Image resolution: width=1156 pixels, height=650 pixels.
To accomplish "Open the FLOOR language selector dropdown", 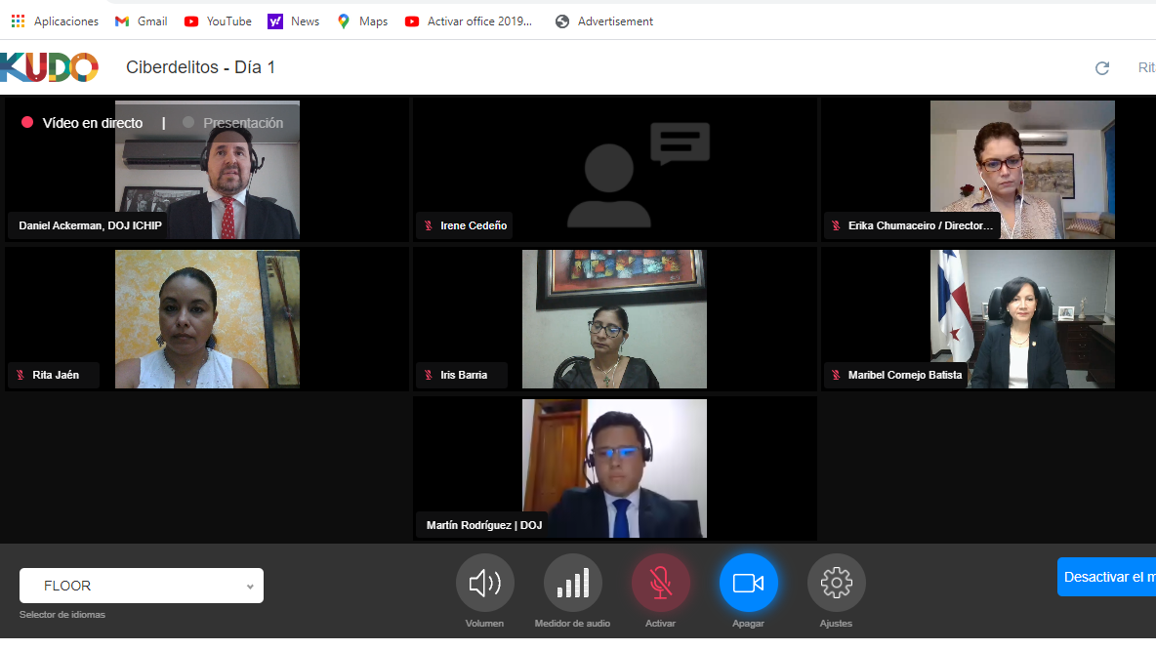I will (x=142, y=586).
